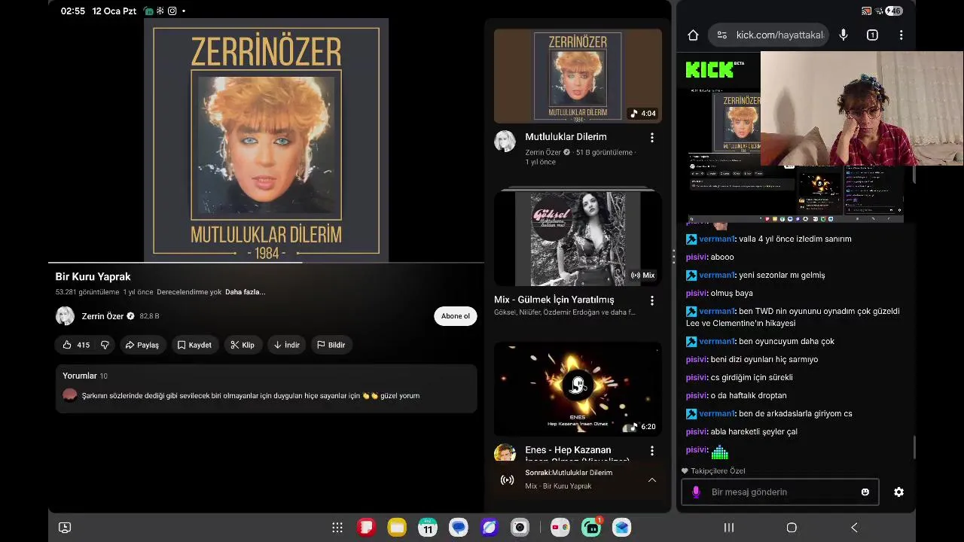Open Zerrin Özer channel avatar below video

pos(66,316)
